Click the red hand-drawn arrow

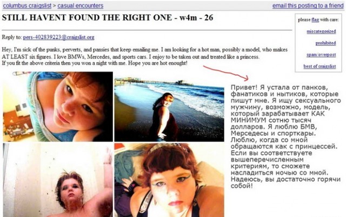tap(226, 73)
